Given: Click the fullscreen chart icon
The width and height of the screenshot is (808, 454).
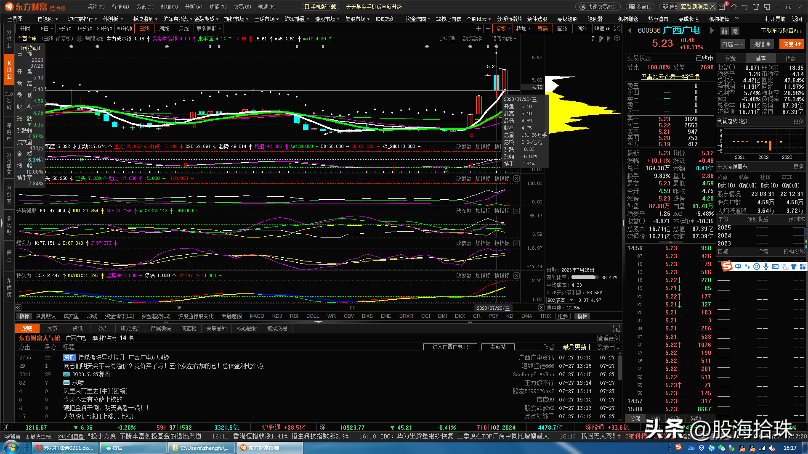Looking at the screenshot, I should pos(617,29).
